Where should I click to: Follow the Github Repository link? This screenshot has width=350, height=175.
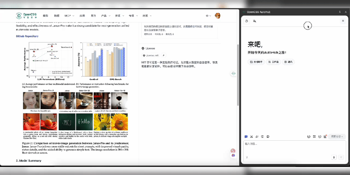pos(27,36)
